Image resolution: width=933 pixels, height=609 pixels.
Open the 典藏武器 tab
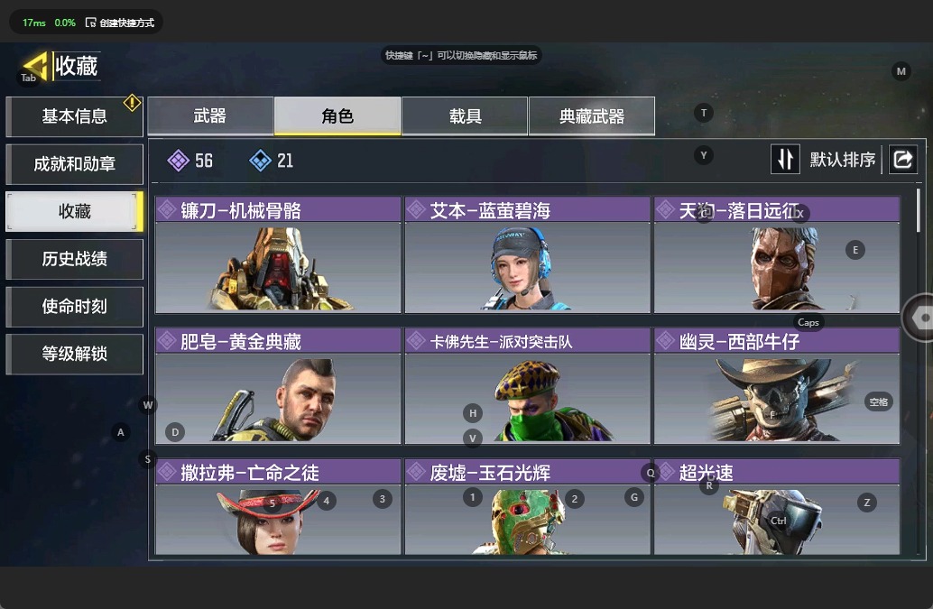[591, 116]
